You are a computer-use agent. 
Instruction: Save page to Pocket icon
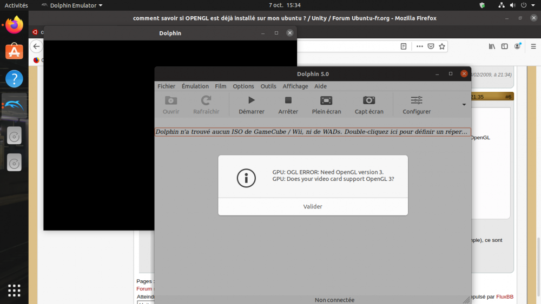(x=431, y=46)
